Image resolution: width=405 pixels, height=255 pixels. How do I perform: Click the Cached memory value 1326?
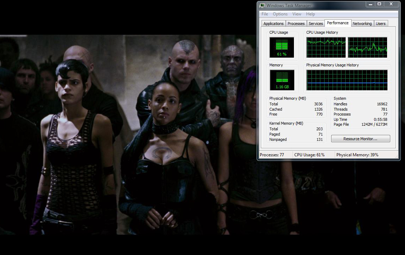click(x=318, y=109)
